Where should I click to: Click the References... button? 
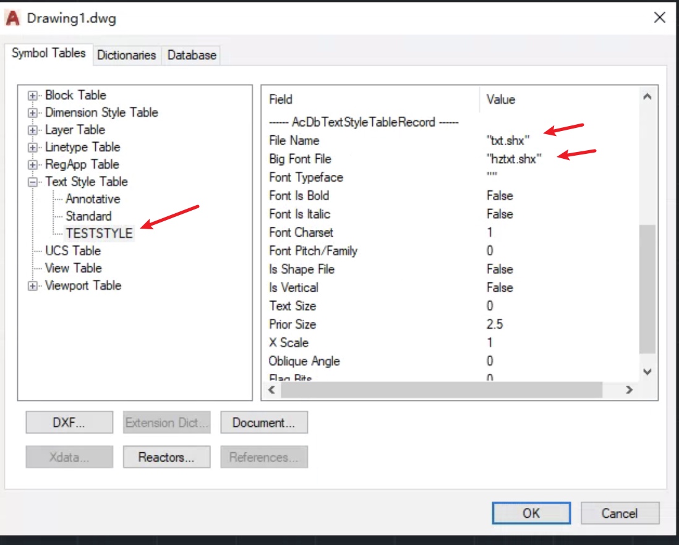[264, 457]
